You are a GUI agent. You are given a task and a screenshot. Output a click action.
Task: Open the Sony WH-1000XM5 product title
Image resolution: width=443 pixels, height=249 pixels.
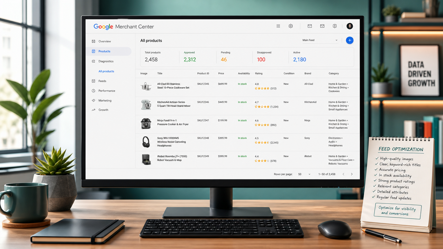[x=172, y=142]
